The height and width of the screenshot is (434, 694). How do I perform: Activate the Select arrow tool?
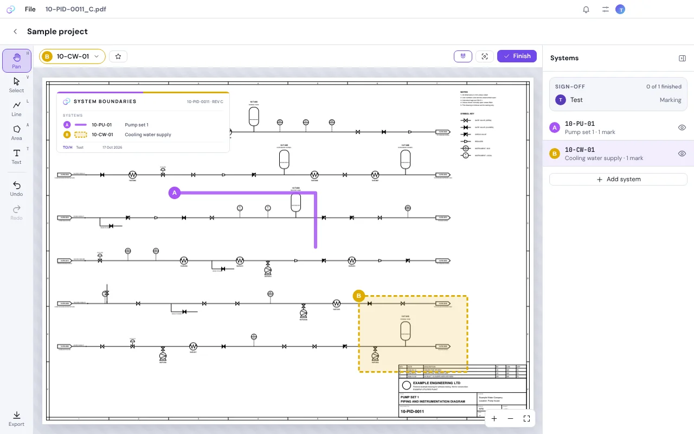tap(17, 85)
